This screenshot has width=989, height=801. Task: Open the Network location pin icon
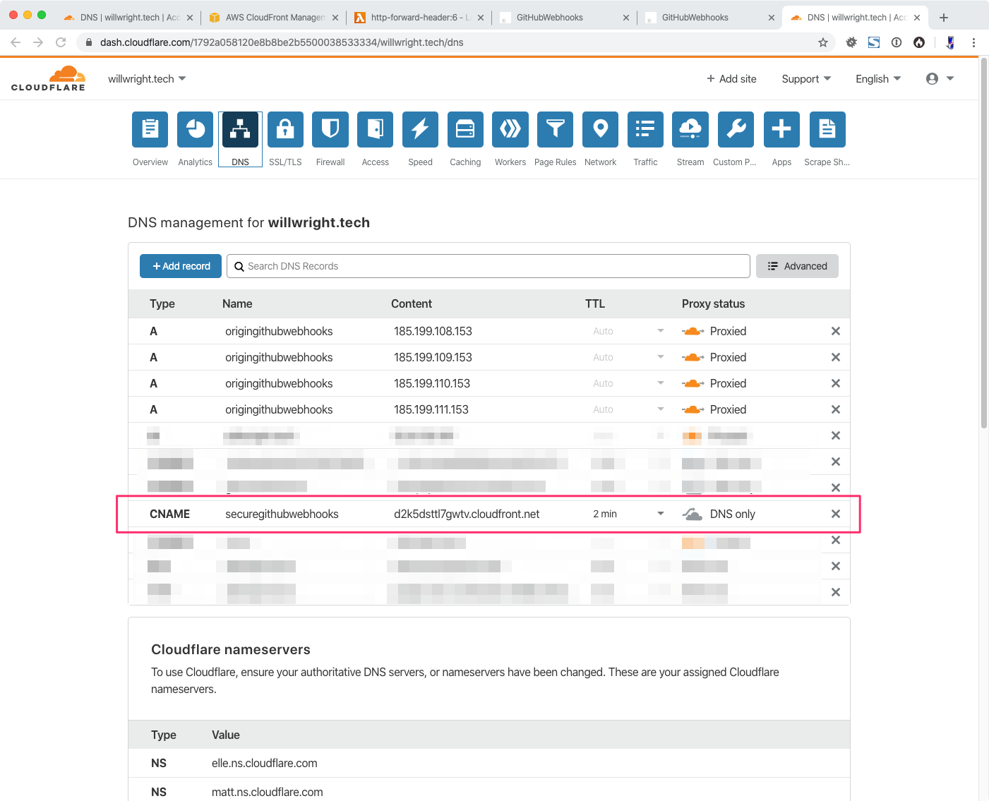601,130
